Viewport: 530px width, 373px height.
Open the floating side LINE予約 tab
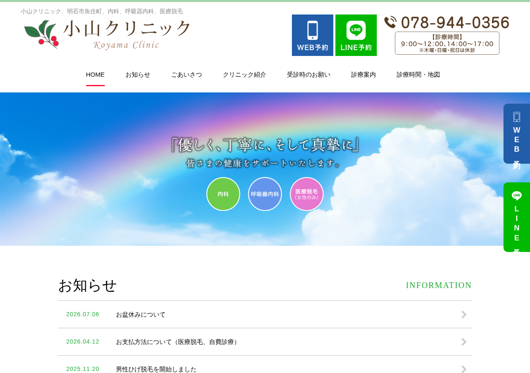coord(517,217)
